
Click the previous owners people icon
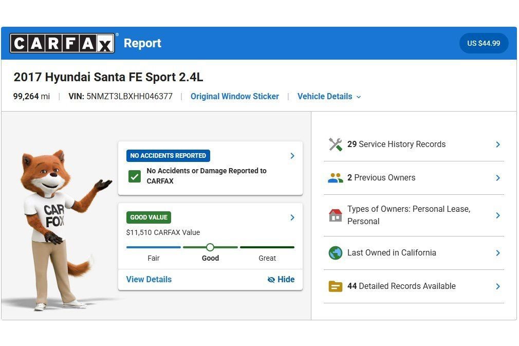[336, 178]
